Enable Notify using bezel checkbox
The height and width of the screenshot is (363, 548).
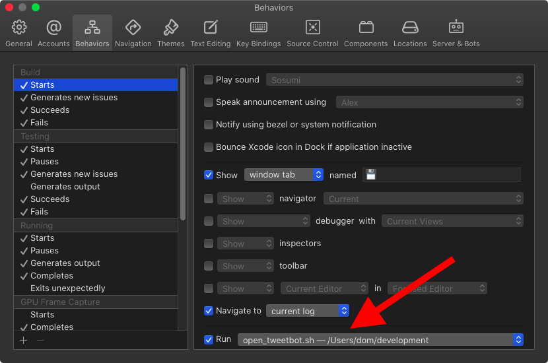point(209,124)
